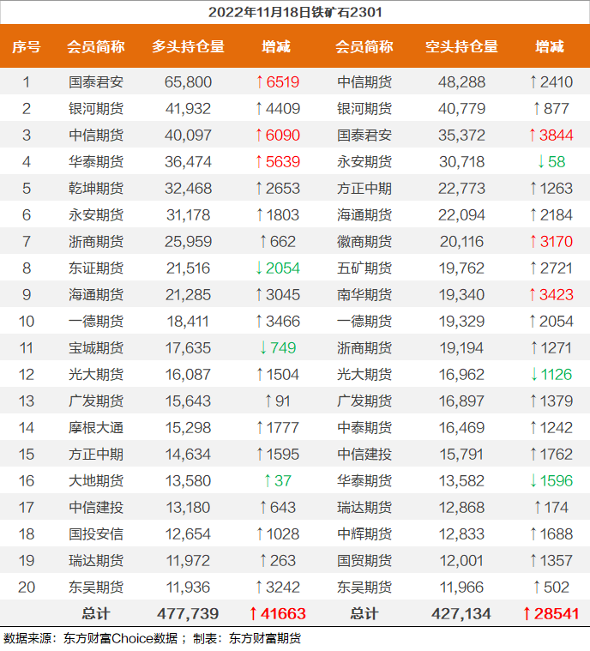590x651 pixels.
Task: Click the data source footnote text
Action: tap(153, 638)
